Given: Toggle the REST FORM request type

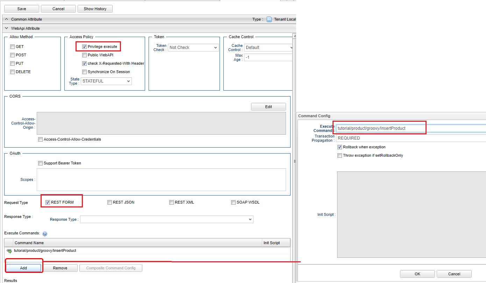Looking at the screenshot, I should pos(48,202).
